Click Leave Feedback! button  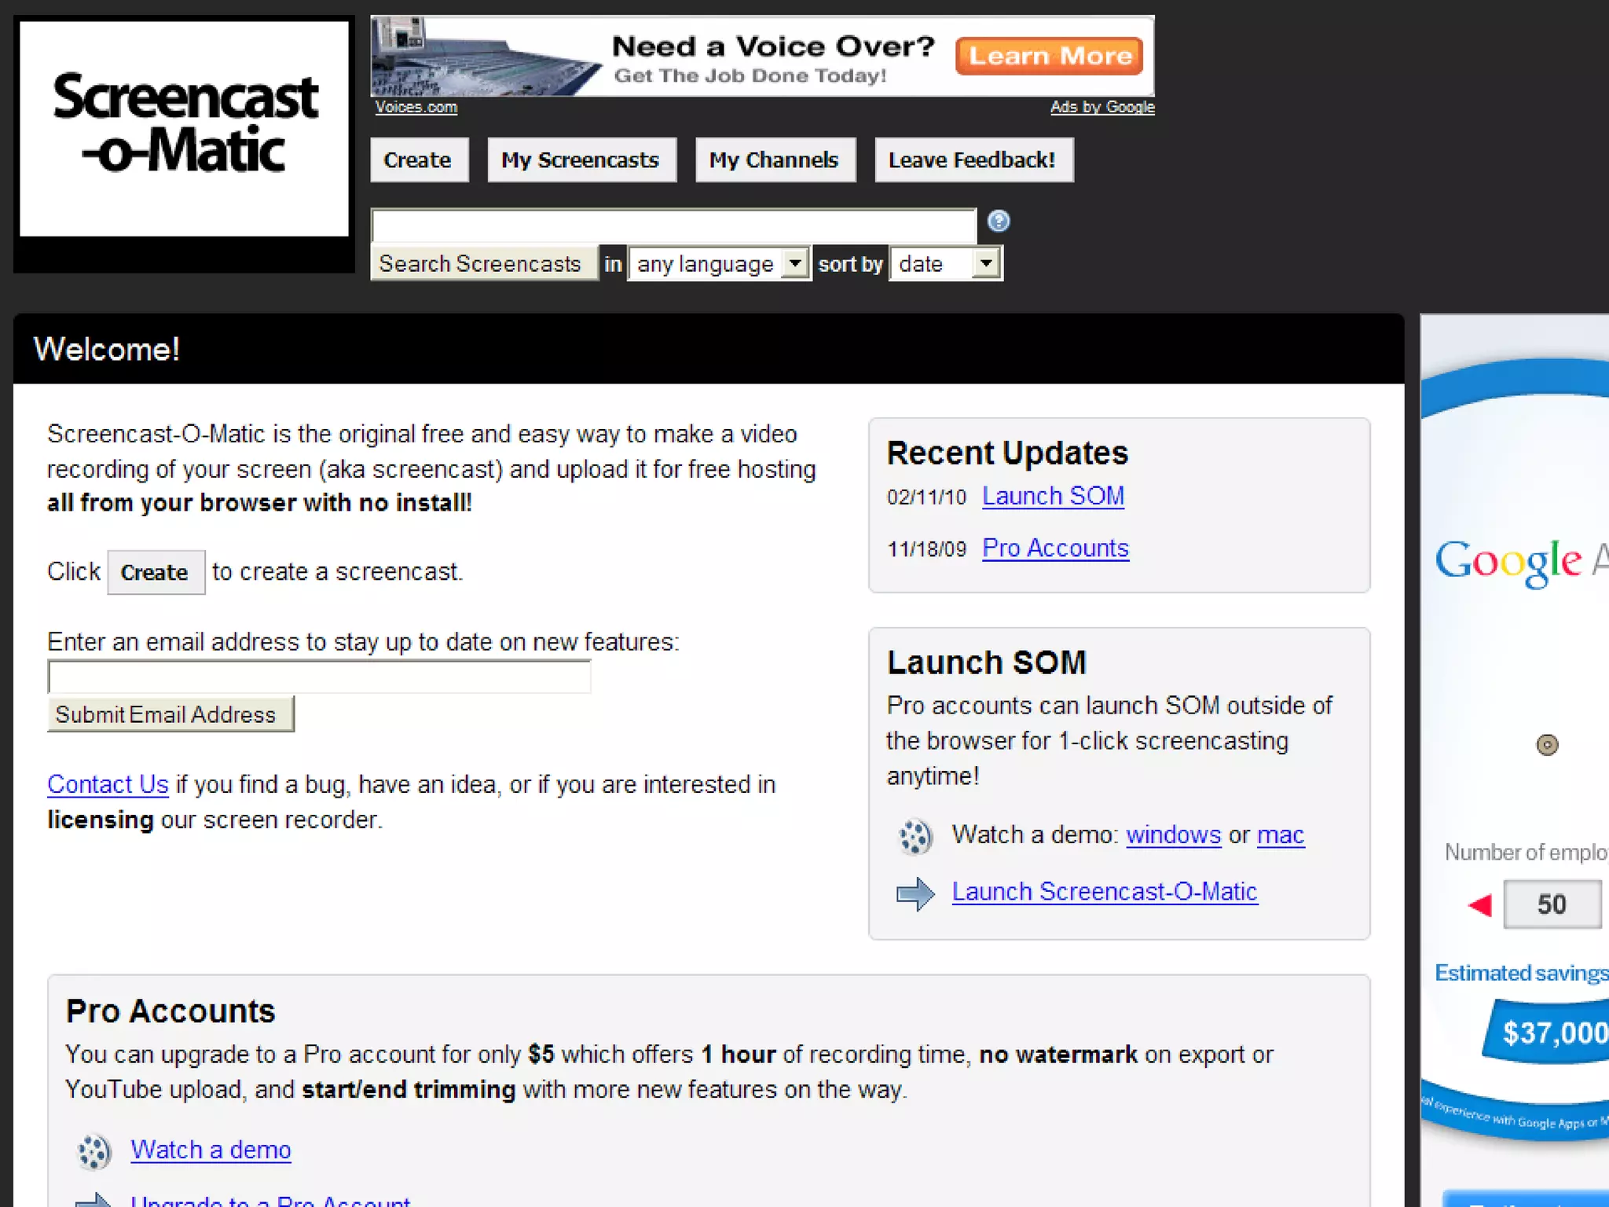pyautogui.click(x=973, y=160)
